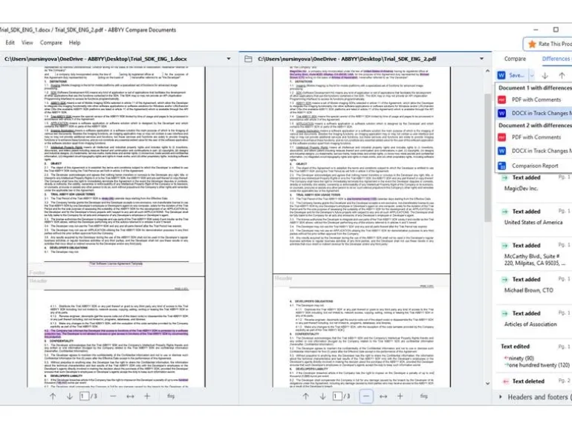Click the Rate This Product button
The image size is (572, 429).
click(548, 44)
